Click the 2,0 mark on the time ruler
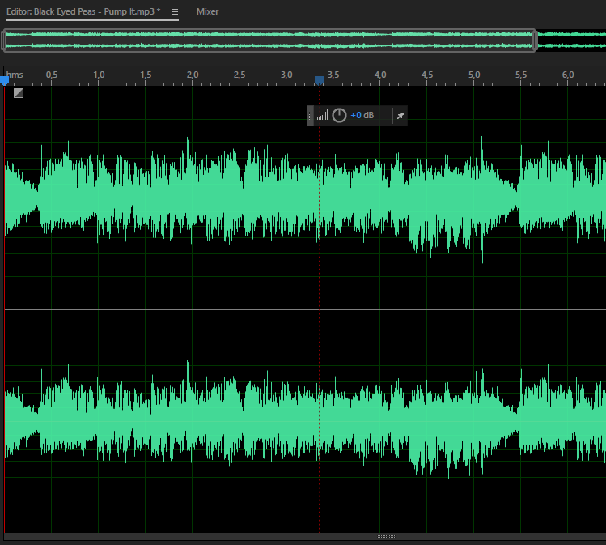 coord(193,75)
